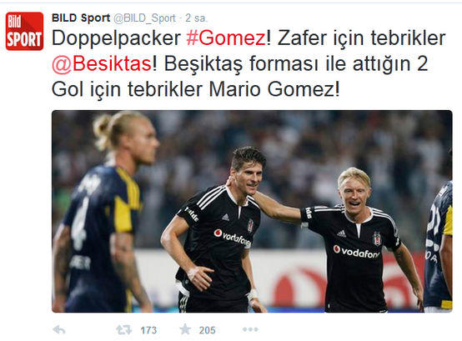Open the attached match photo
The width and height of the screenshot is (462, 341).
tap(252, 212)
